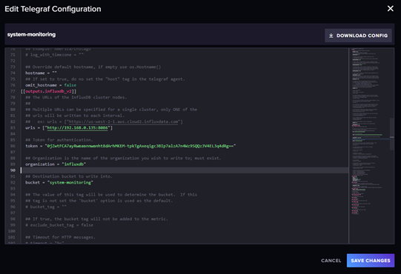Click the hostname = "" line

41,73
